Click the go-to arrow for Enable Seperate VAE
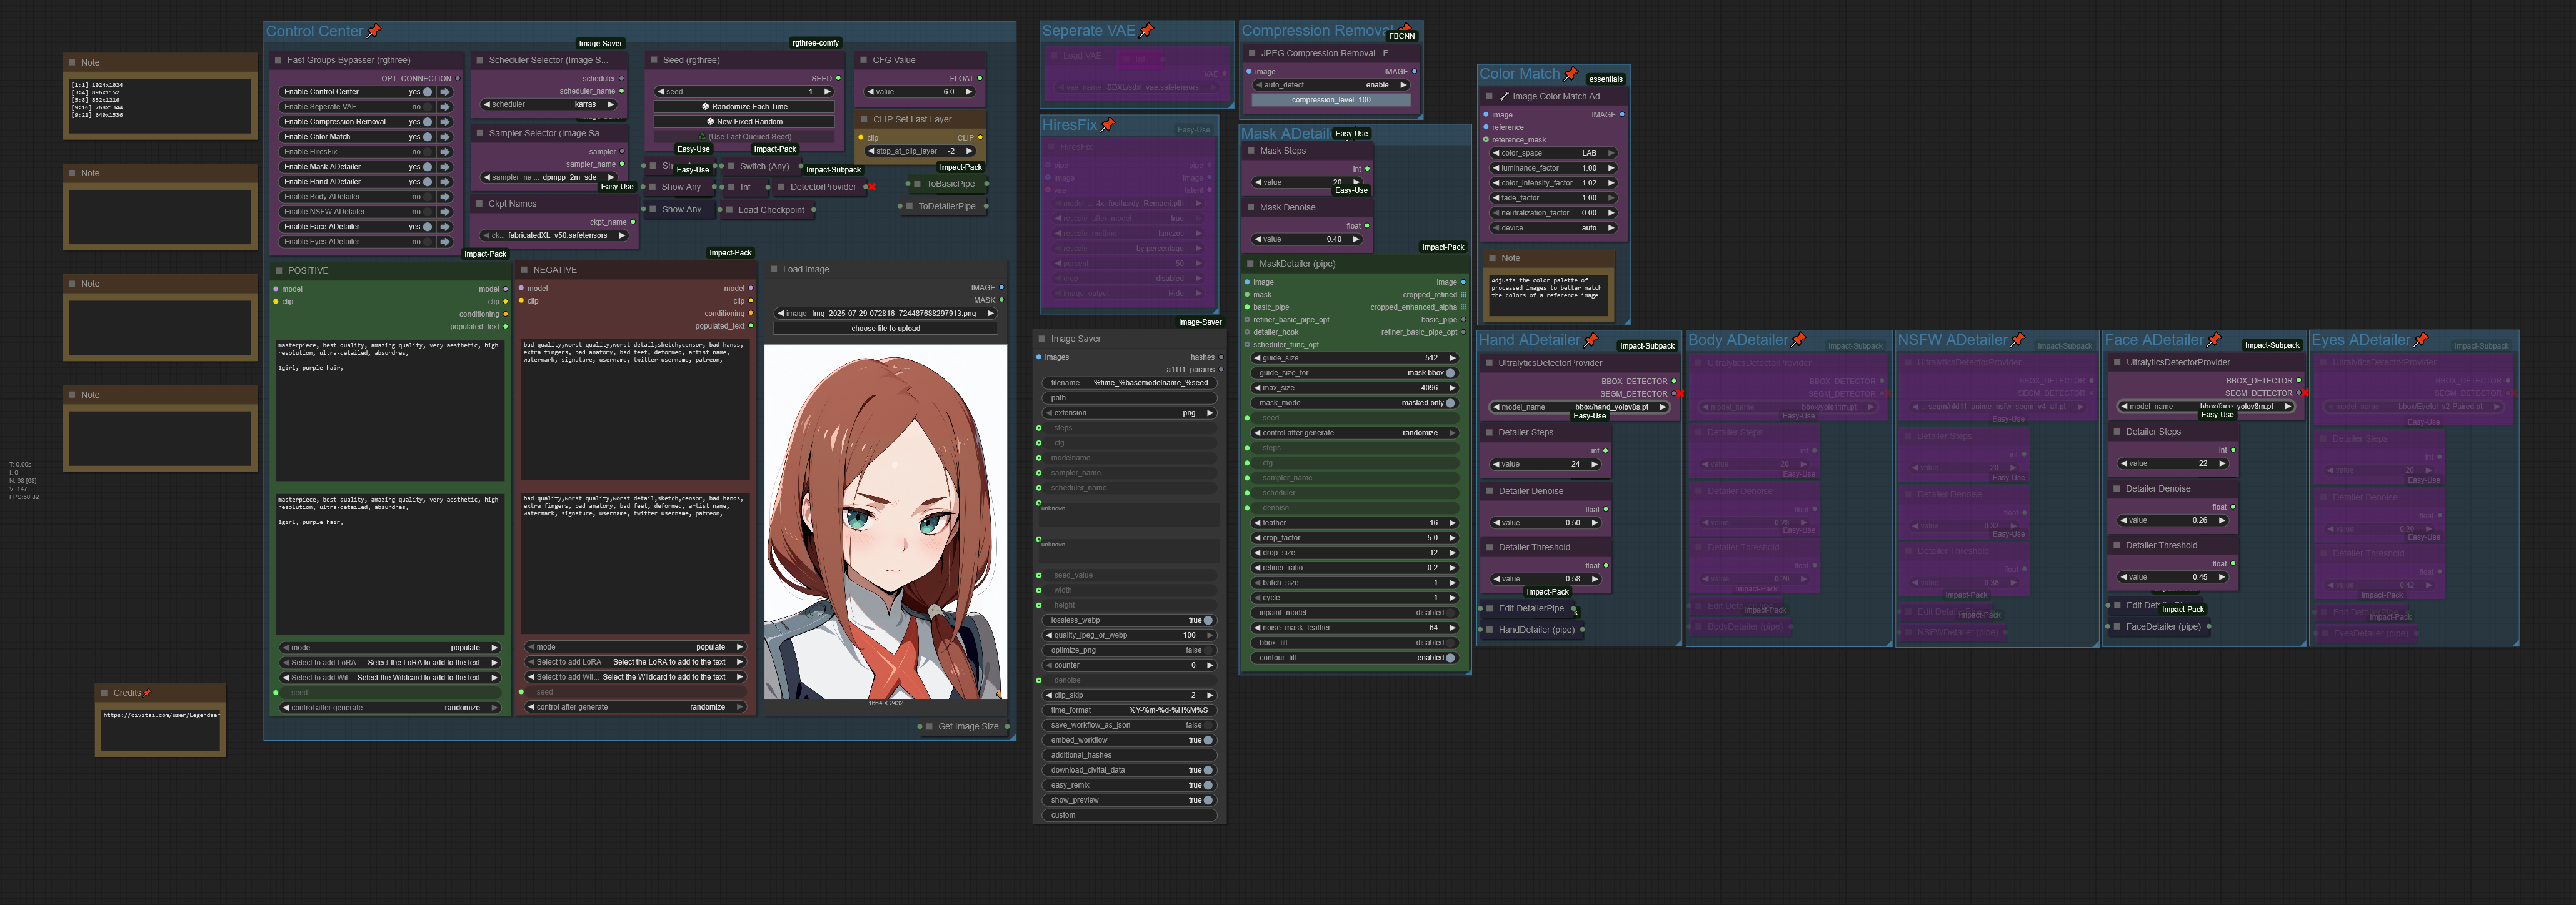 point(445,107)
